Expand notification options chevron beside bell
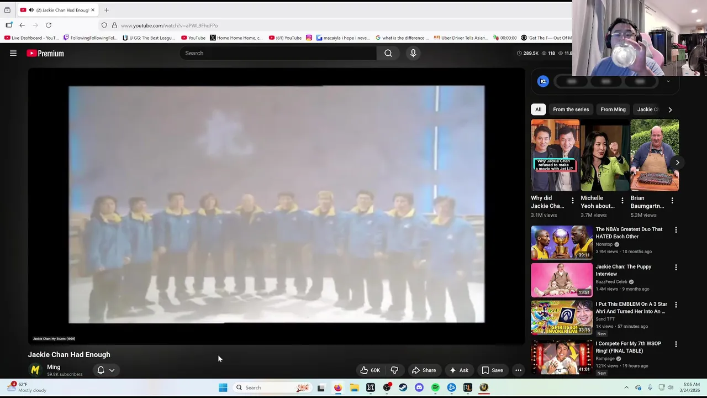Viewport: 707px width, 398px height. (112, 370)
